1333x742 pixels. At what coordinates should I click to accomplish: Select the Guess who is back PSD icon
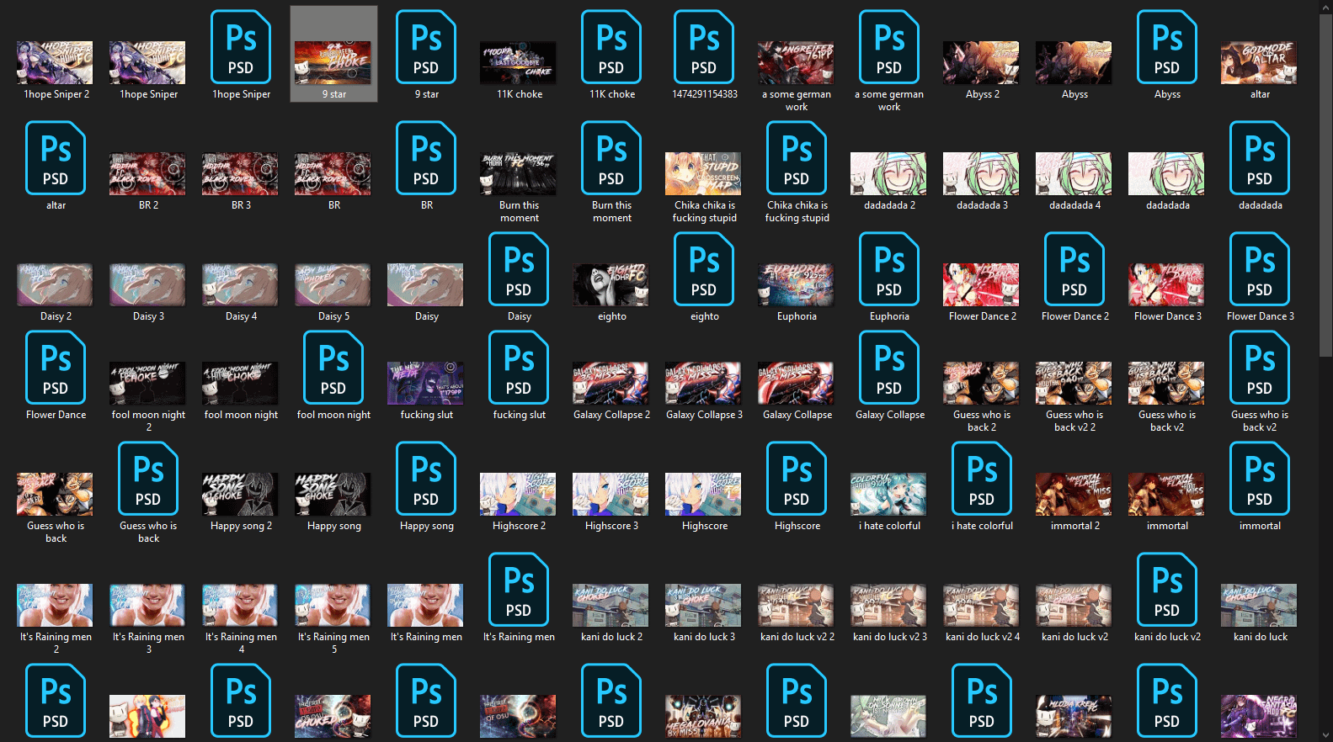pyautogui.click(x=148, y=479)
